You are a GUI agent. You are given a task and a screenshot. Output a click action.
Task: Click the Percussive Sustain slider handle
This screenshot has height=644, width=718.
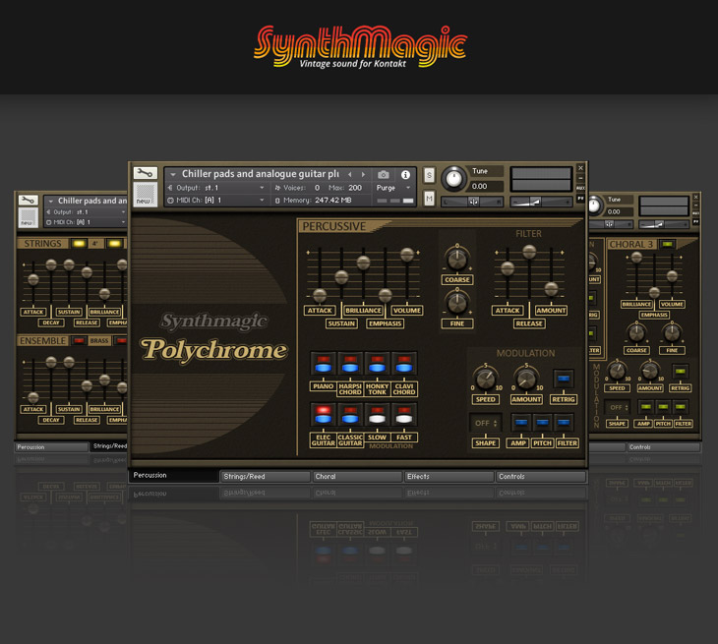[341, 277]
